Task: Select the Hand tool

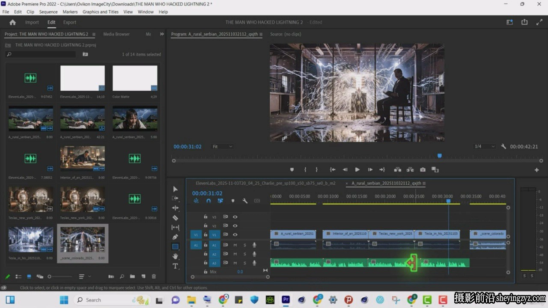Action: click(x=175, y=256)
